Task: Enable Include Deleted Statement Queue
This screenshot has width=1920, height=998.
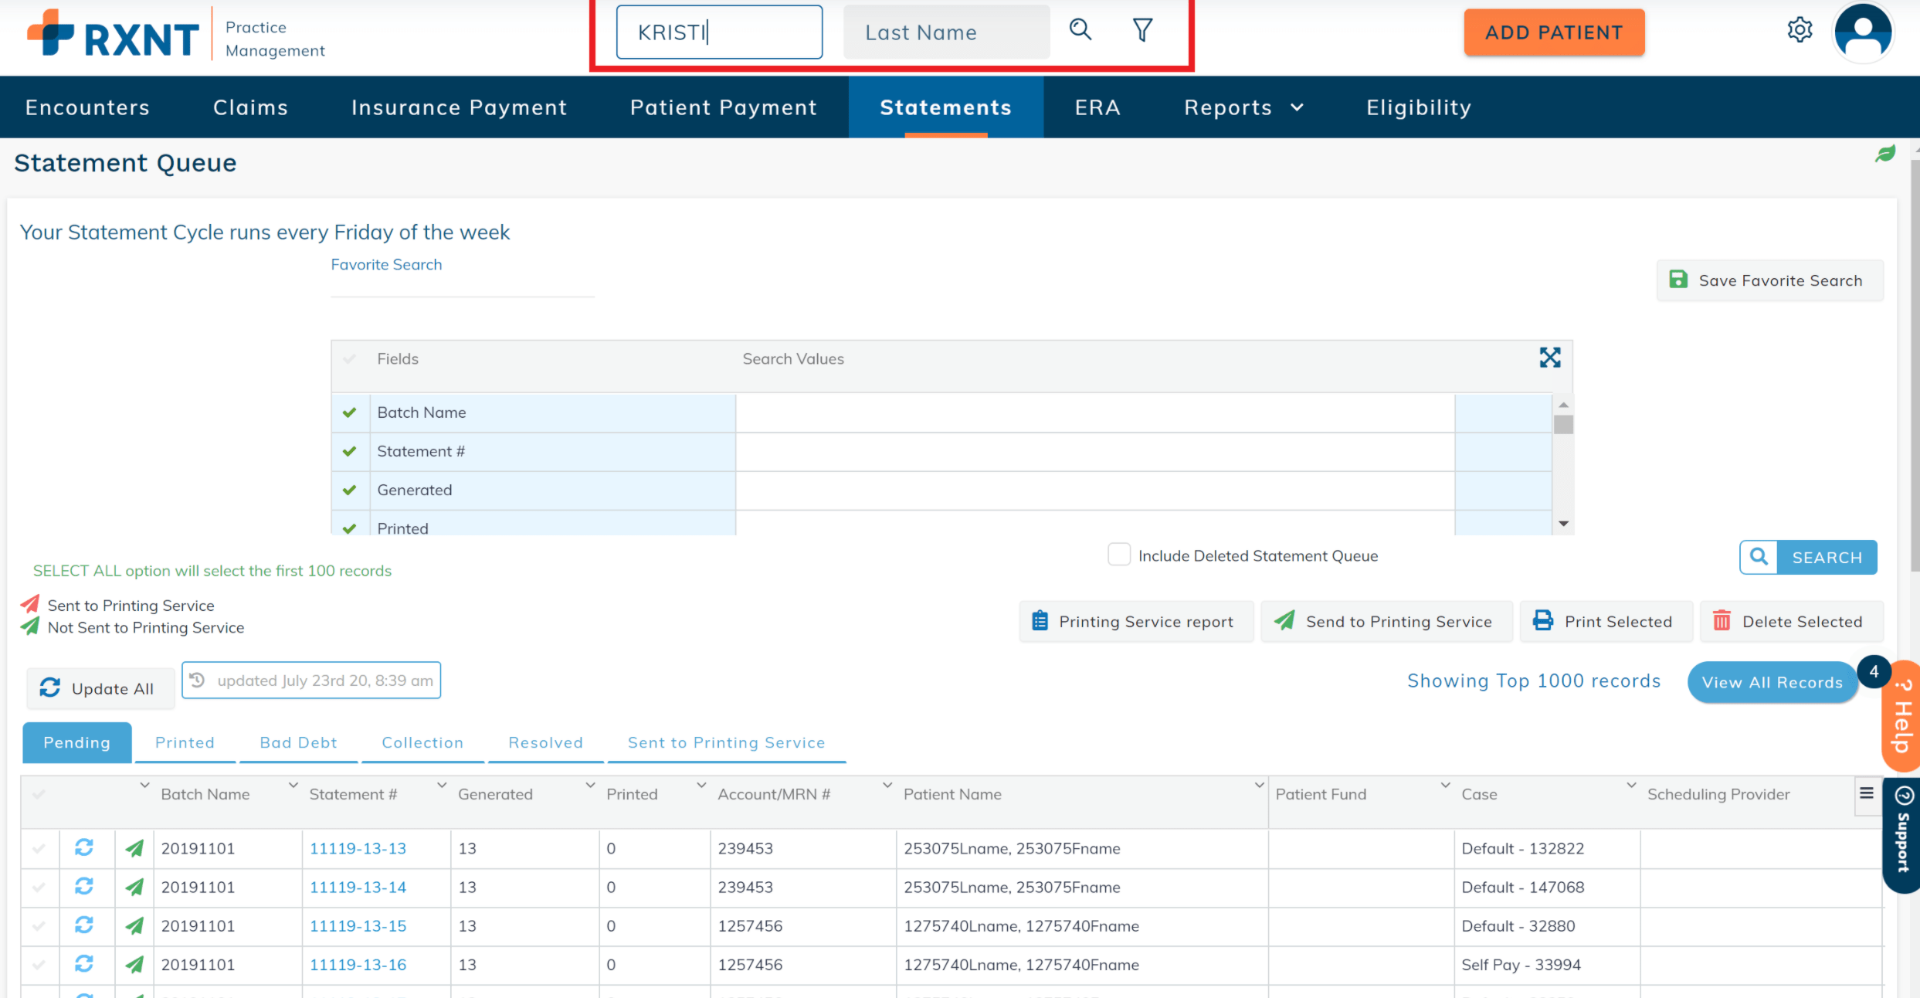Action: tap(1118, 555)
